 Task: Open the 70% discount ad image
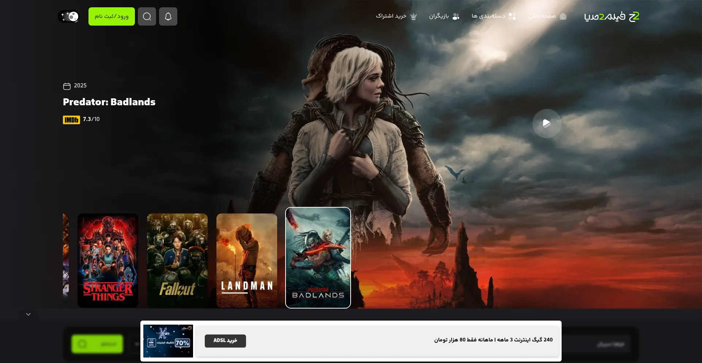[168, 341]
